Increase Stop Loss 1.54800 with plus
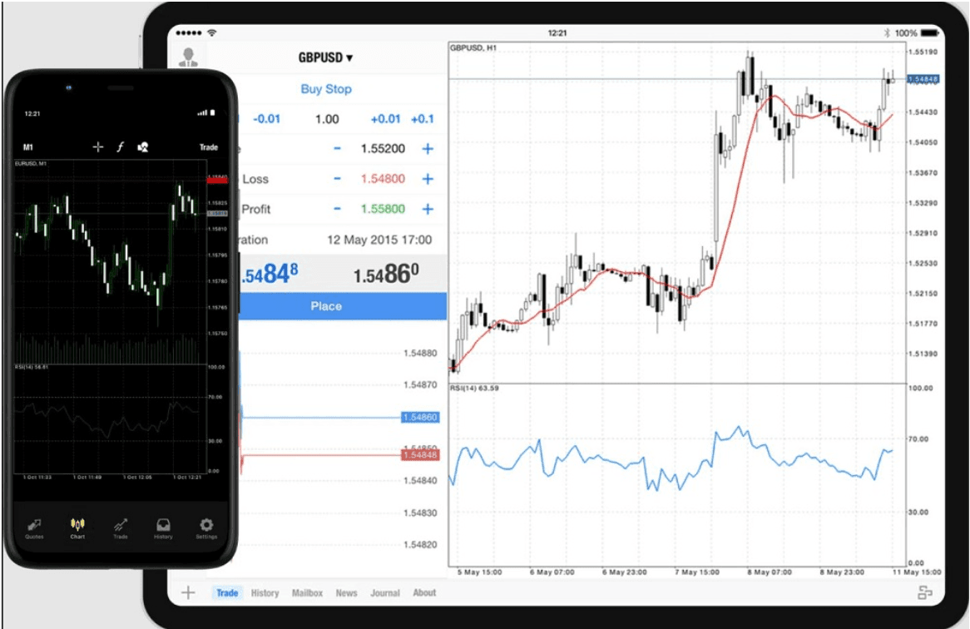Screen dimensions: 970x629 pyautogui.click(x=428, y=179)
